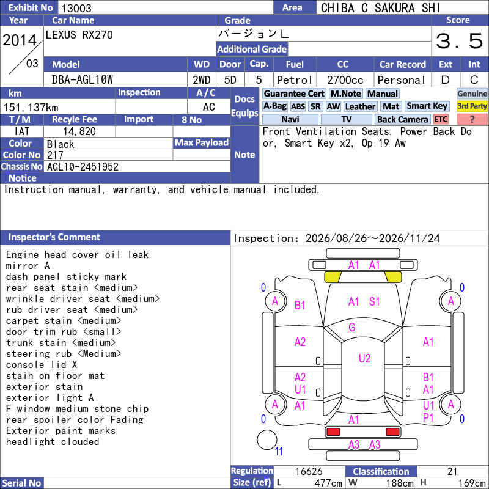The width and height of the screenshot is (489, 489).
Task: Click the Guarantee Cert document tag
Action: (x=294, y=94)
